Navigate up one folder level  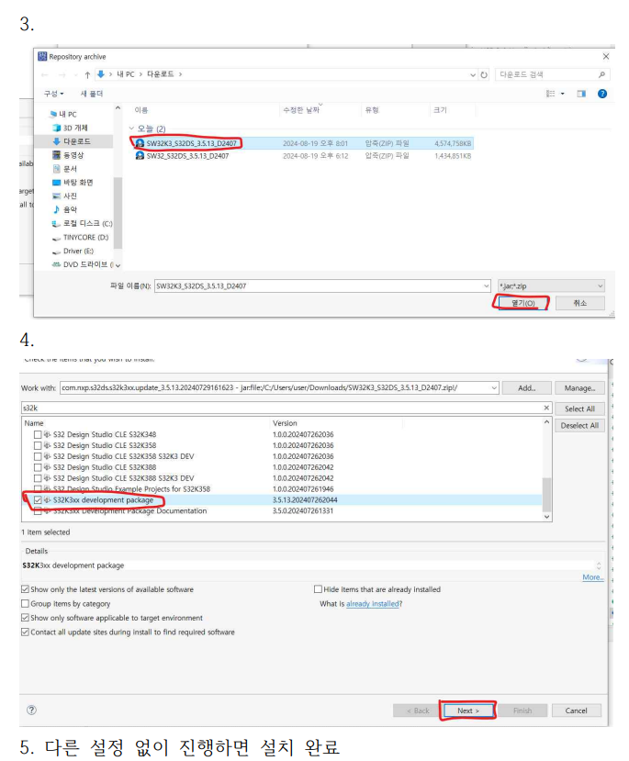[87, 74]
